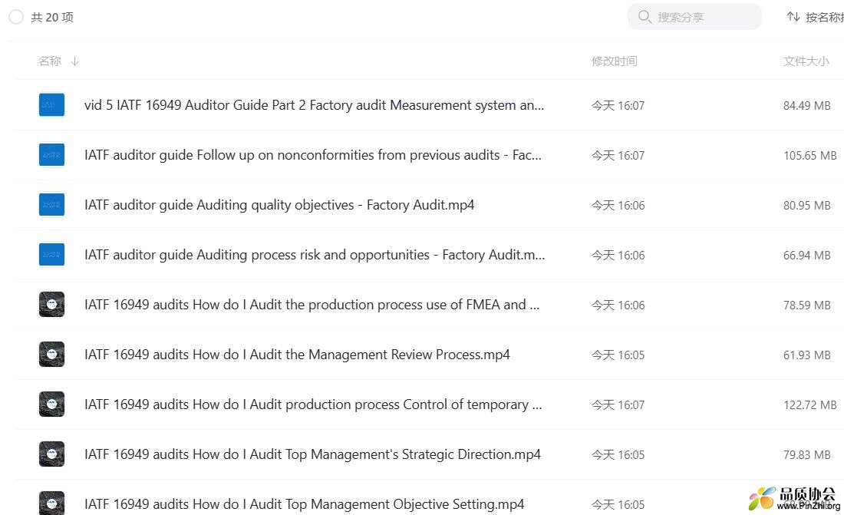The width and height of the screenshot is (844, 515).
Task: Click thumbnail of Follow up on nonconformities video
Action: (x=51, y=155)
